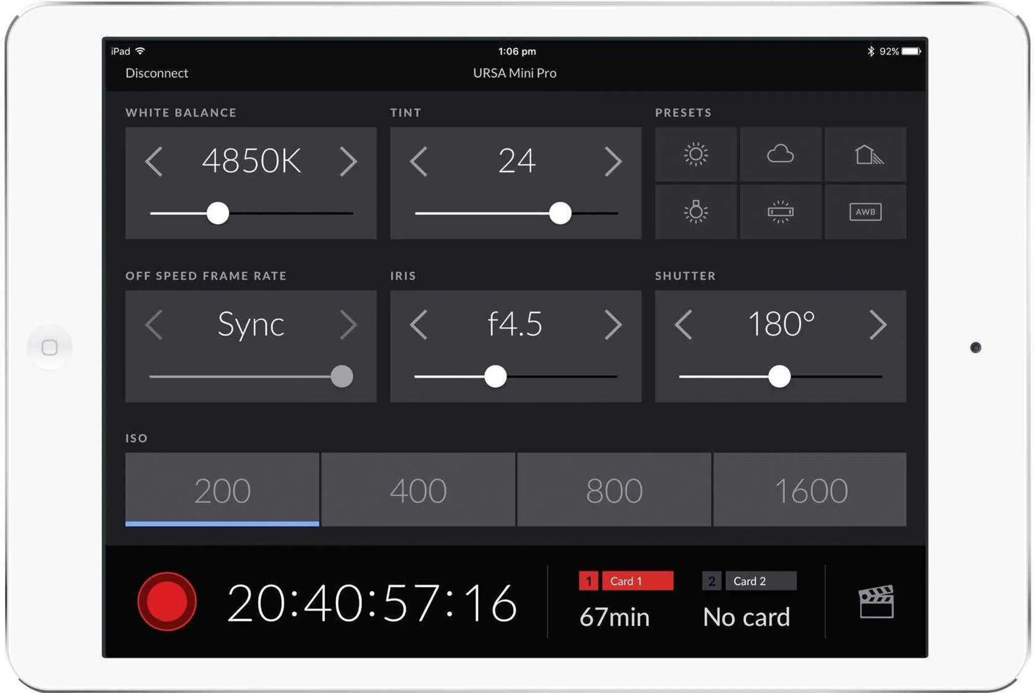Tap the No card status text

pos(747,617)
